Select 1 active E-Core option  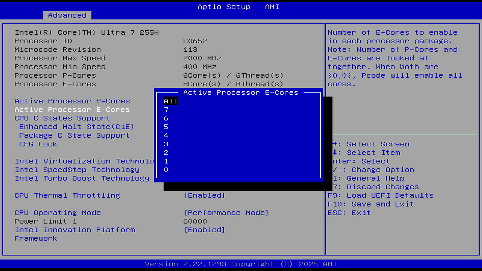166,161
